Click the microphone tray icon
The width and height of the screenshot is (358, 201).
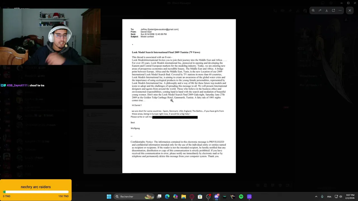[x=322, y=197]
